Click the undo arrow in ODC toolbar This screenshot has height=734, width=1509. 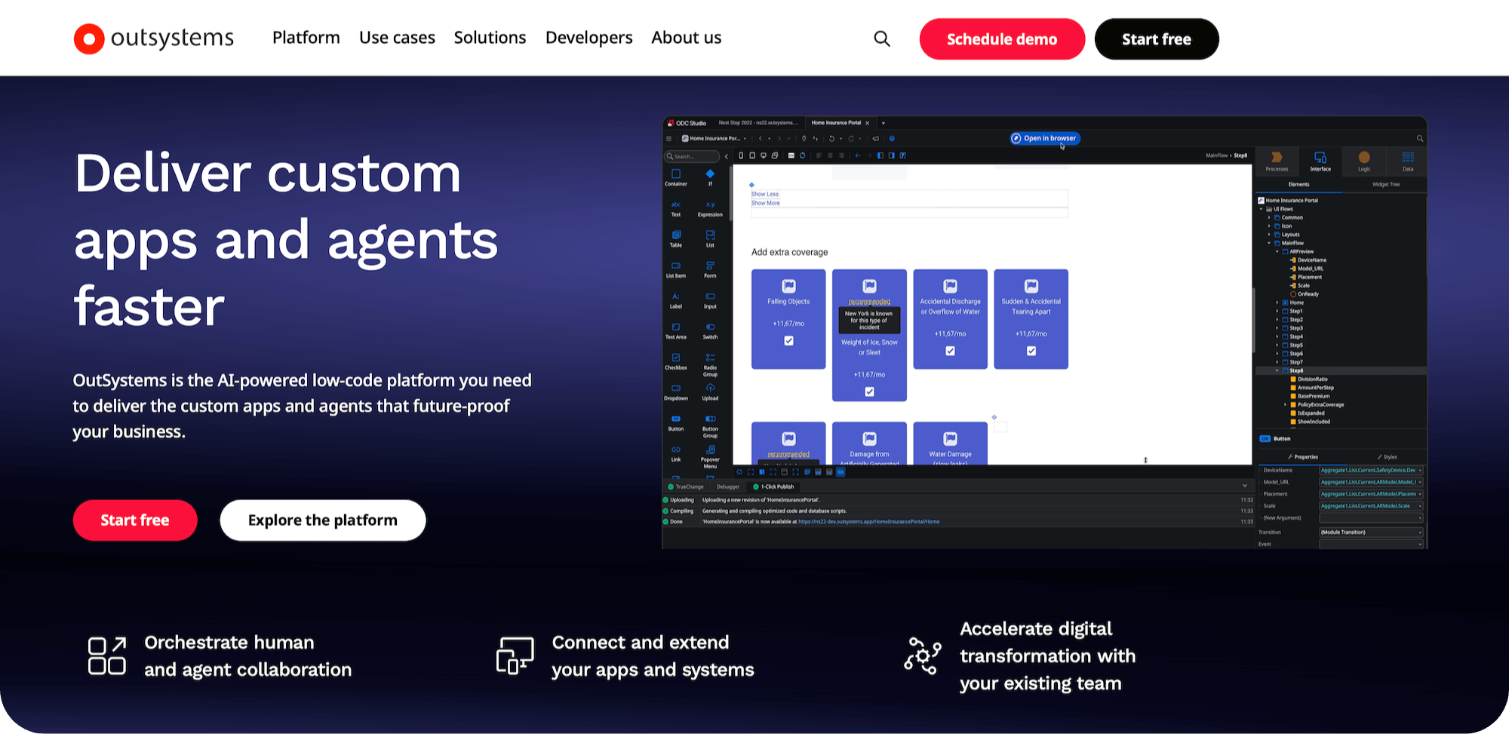click(831, 139)
